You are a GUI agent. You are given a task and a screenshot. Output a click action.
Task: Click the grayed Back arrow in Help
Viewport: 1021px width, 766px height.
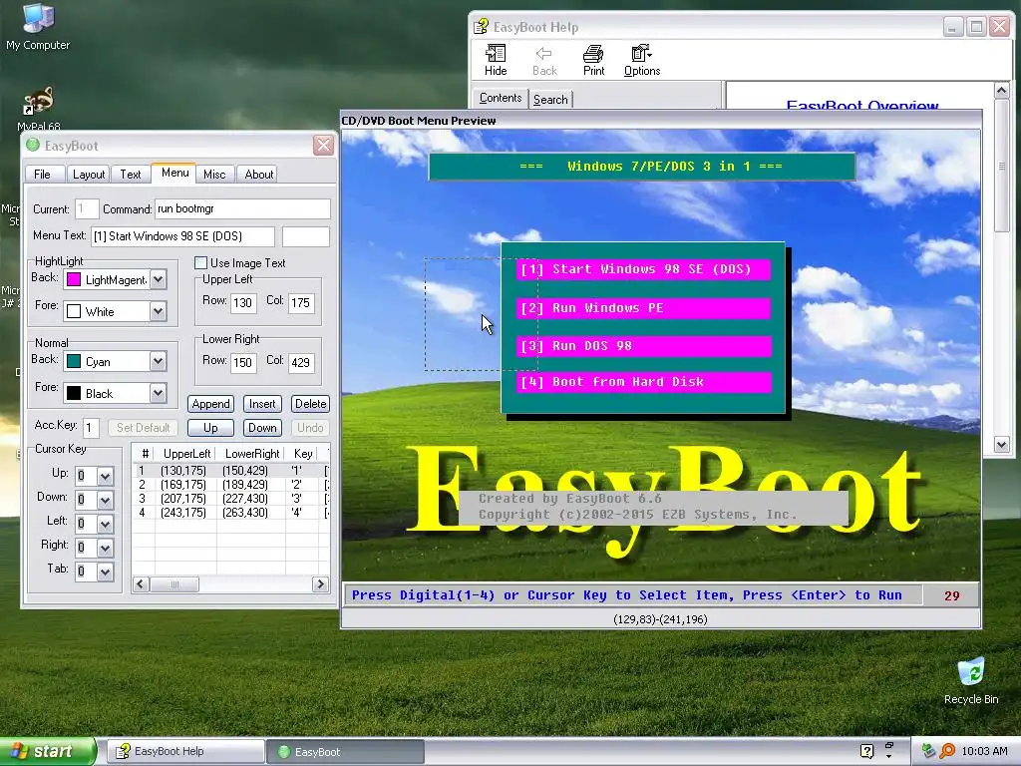(x=544, y=60)
